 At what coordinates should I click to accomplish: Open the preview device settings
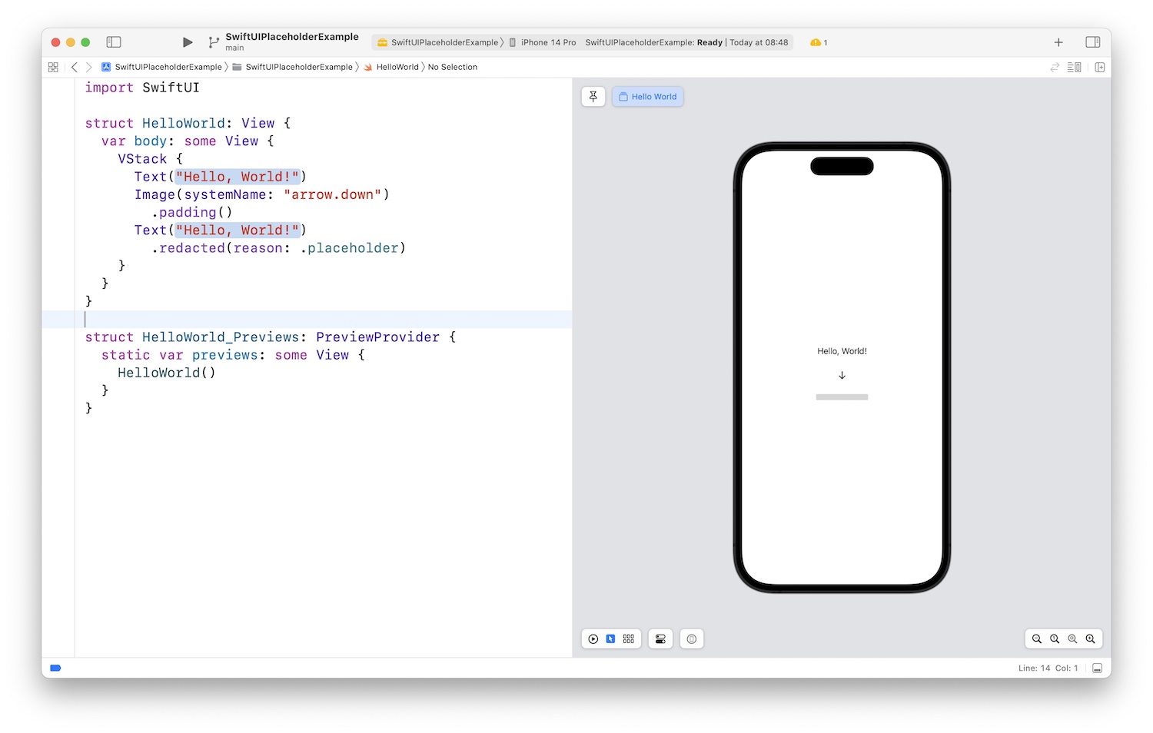[x=660, y=639]
